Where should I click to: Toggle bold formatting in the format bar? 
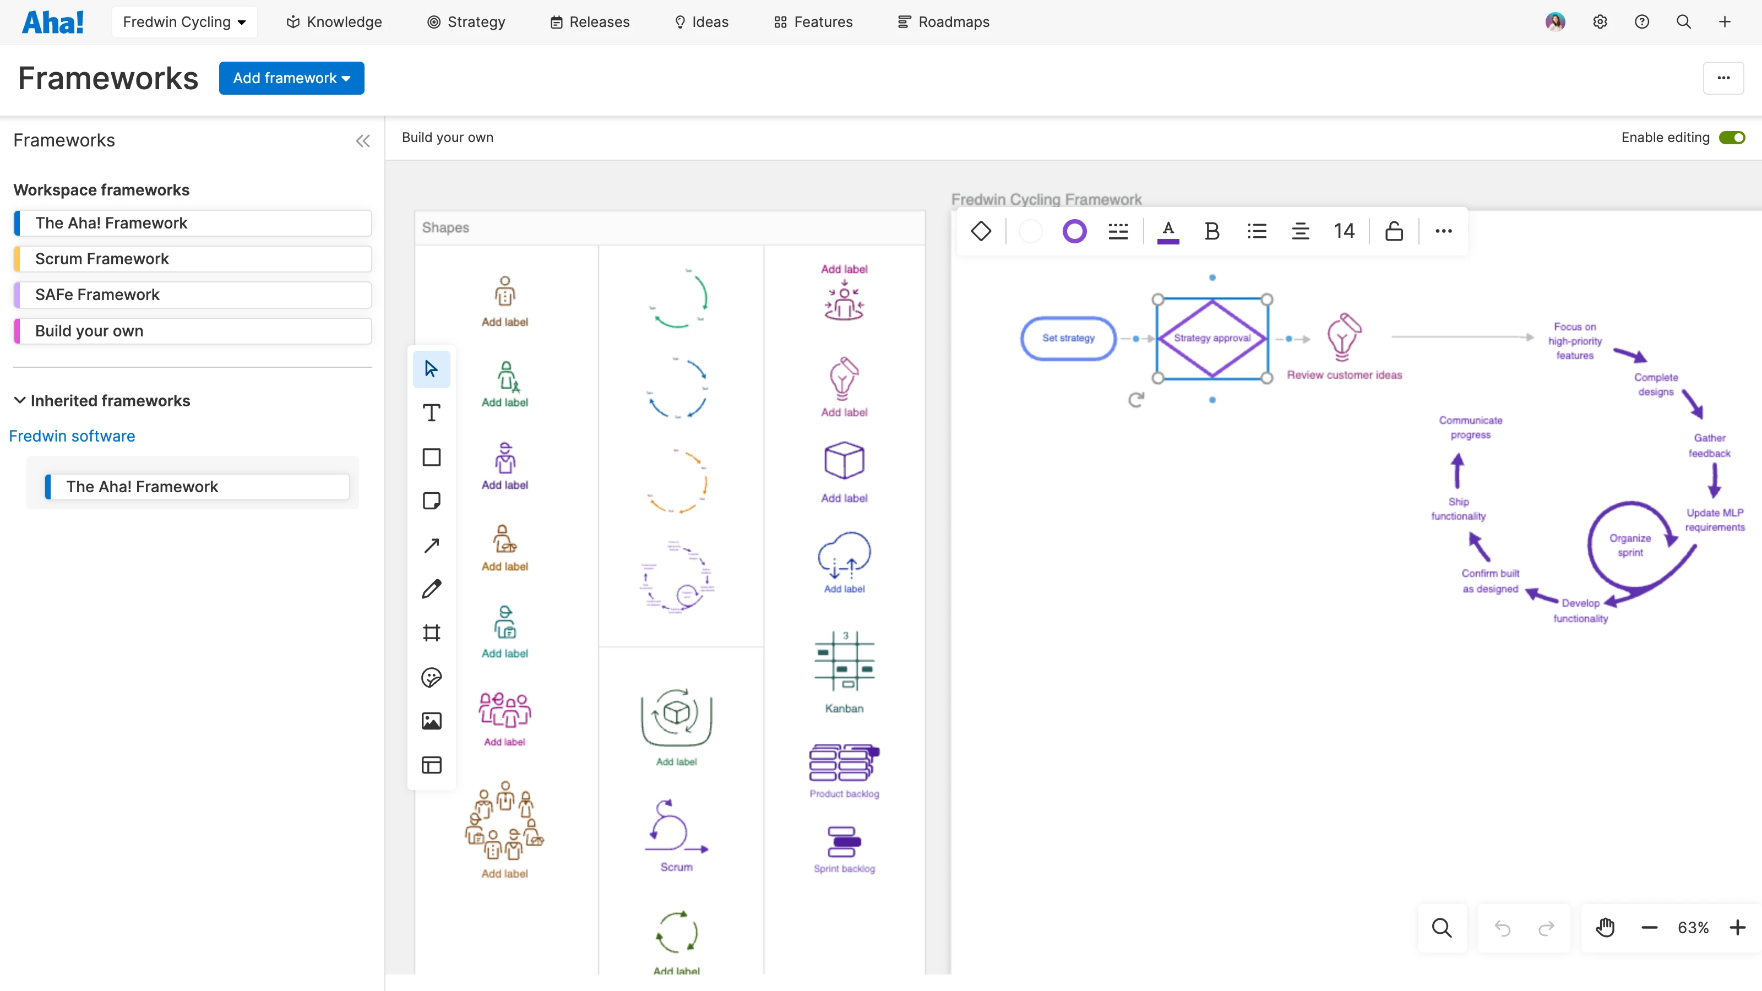click(1211, 231)
